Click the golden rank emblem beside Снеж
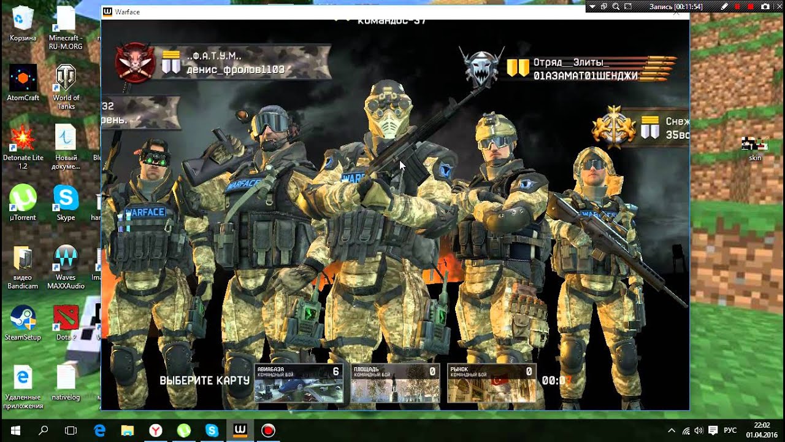Viewport: 785px width, 442px height. click(x=613, y=126)
